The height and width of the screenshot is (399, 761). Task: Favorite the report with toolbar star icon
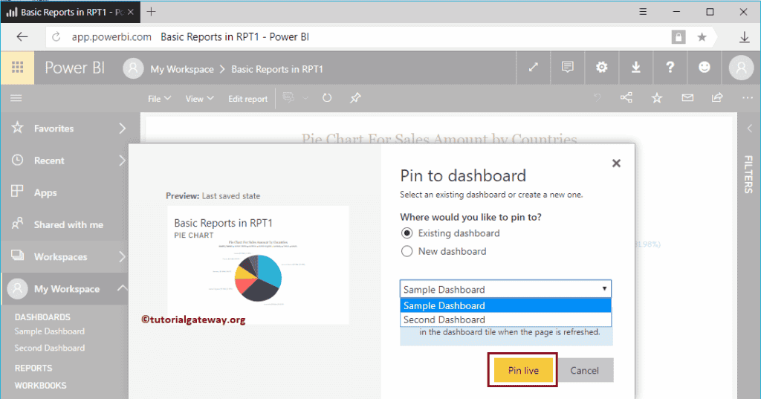(657, 99)
